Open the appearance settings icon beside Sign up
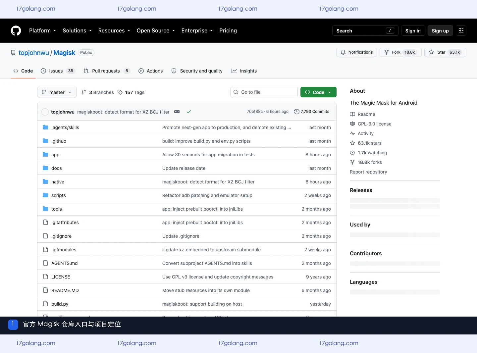477x353 pixels. coord(461,30)
